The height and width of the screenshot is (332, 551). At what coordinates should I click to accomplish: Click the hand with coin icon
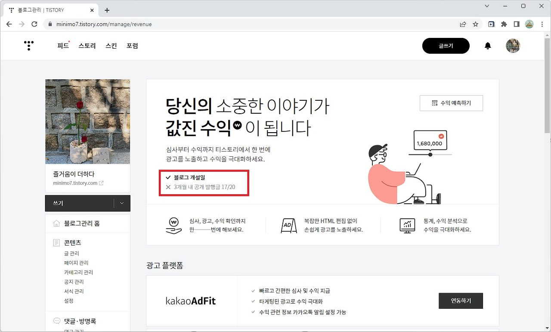pos(173,225)
